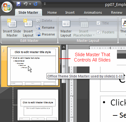The image size is (126, 122).
Task: Save the presentation with floppy disk icon
Action: click(19, 4)
